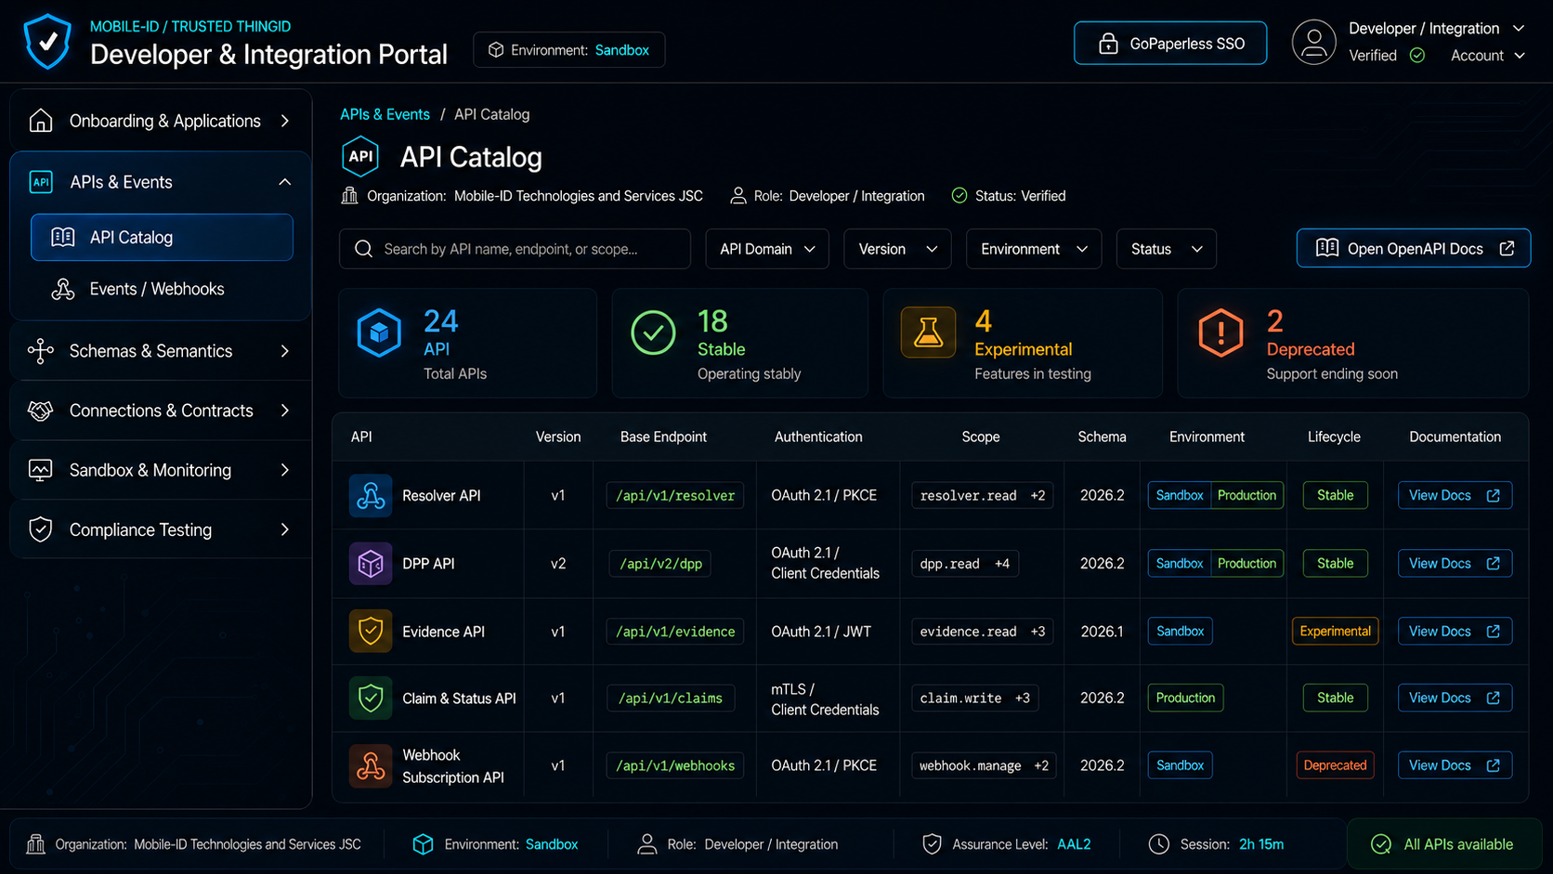
Task: Click the APIs & Events sidebar icon
Action: (x=41, y=182)
